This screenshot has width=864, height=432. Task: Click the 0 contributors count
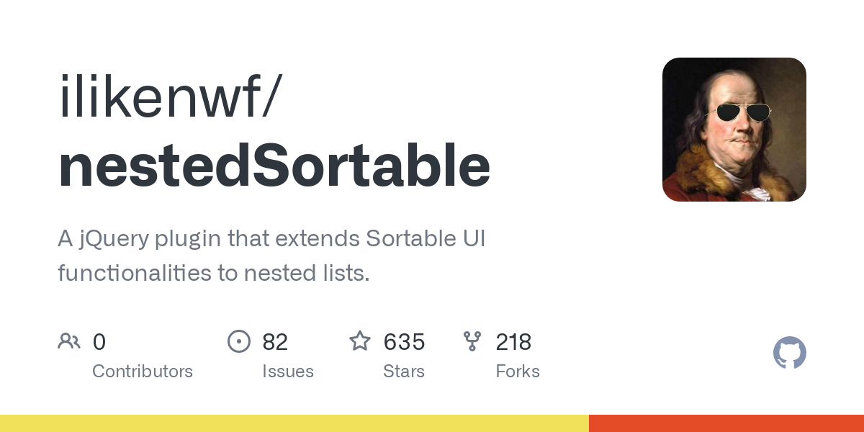click(99, 342)
